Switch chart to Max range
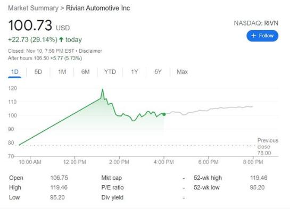This screenshot has height=209, width=290. (182, 72)
